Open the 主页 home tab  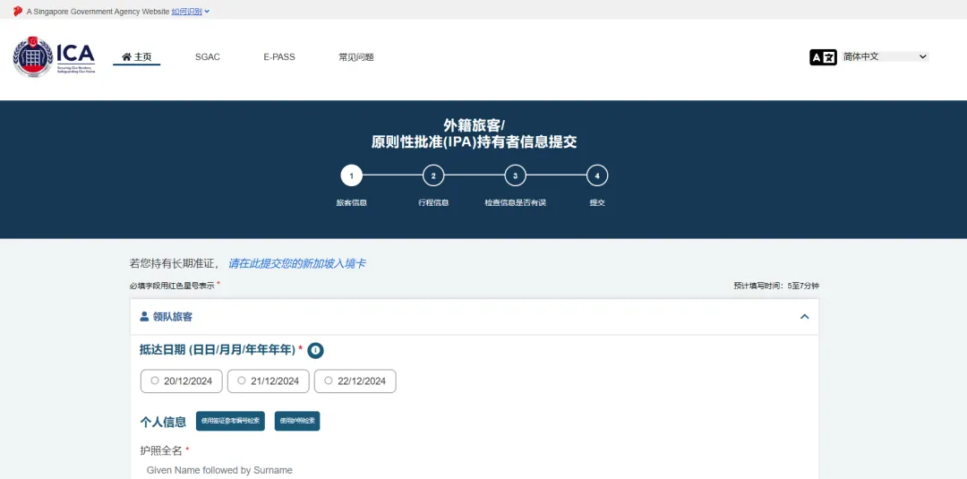[x=136, y=56]
